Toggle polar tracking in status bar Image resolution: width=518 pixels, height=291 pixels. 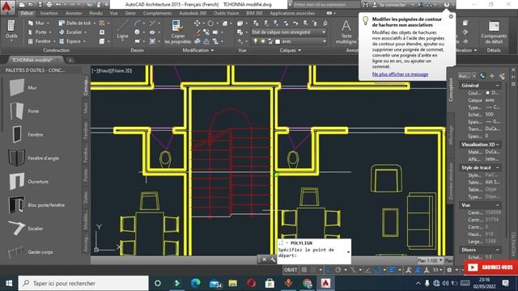tap(338, 270)
